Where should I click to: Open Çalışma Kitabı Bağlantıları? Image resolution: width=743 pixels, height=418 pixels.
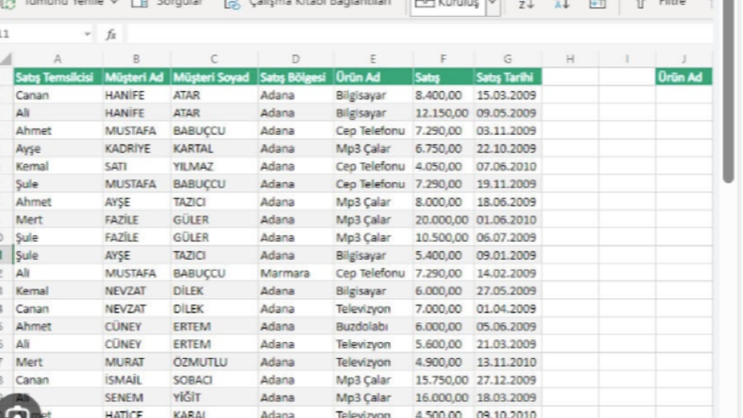coord(308,3)
